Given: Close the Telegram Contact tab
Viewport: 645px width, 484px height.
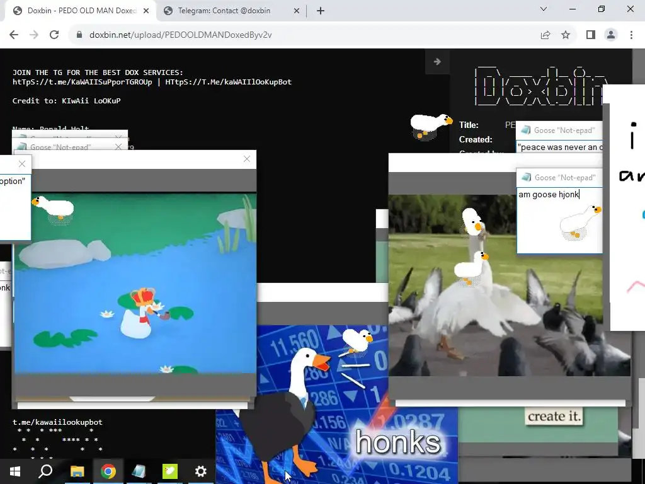Looking at the screenshot, I should point(297,11).
